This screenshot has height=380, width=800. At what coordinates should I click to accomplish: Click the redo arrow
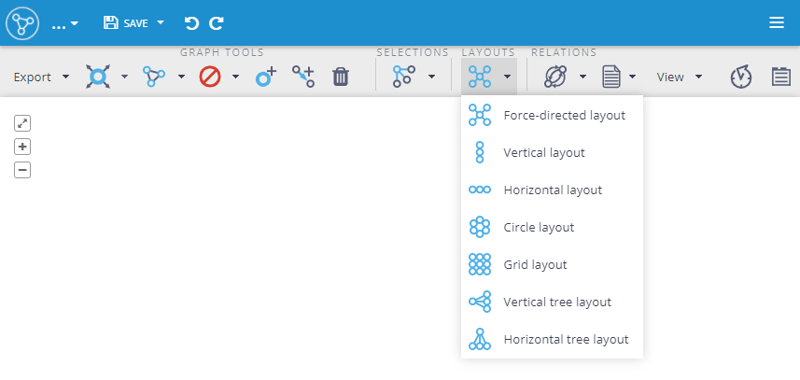(x=217, y=23)
